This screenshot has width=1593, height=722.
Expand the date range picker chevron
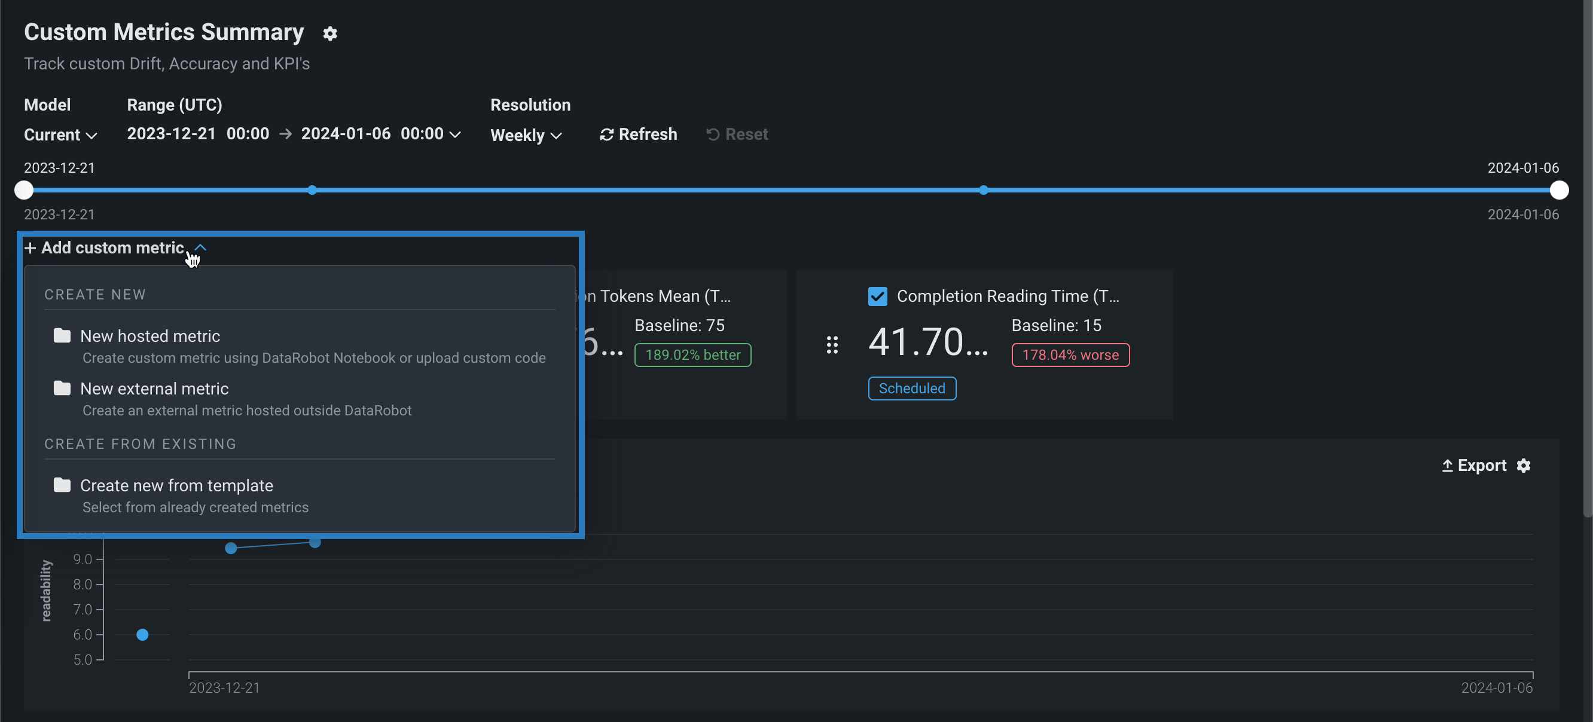click(x=455, y=134)
